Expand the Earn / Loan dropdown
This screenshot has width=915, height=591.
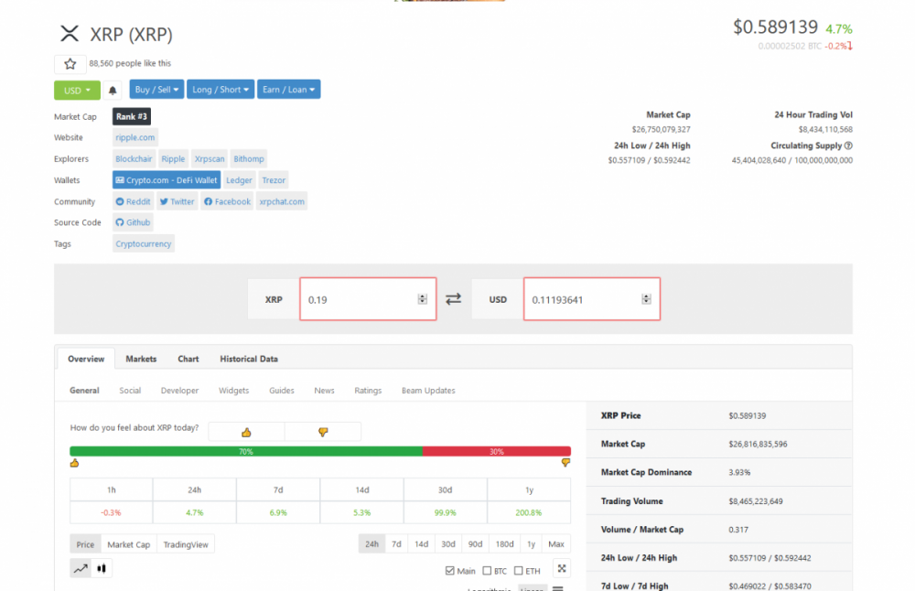[x=288, y=89]
